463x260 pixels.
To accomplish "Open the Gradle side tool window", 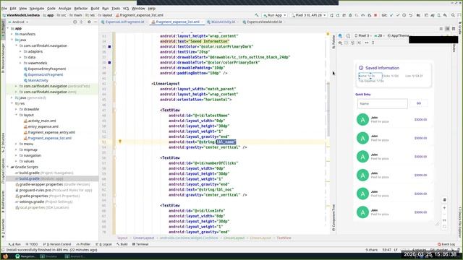I will point(460,27).
